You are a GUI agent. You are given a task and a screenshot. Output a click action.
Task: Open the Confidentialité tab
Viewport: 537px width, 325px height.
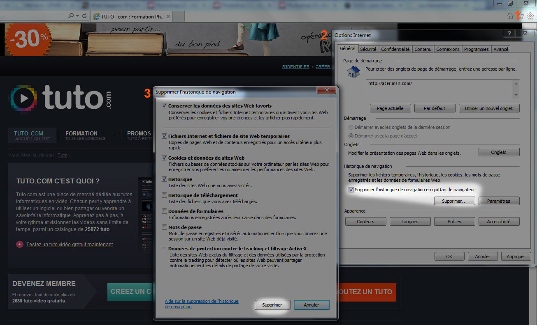(395, 49)
